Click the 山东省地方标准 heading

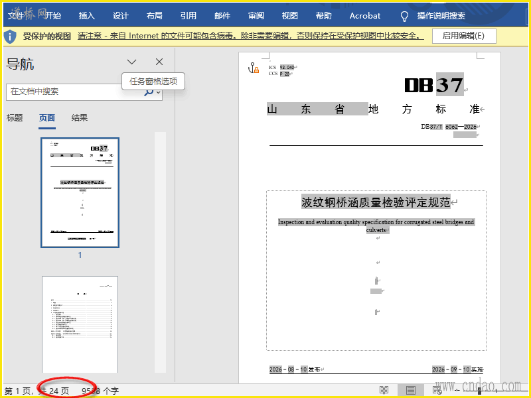pyautogui.click(x=373, y=109)
